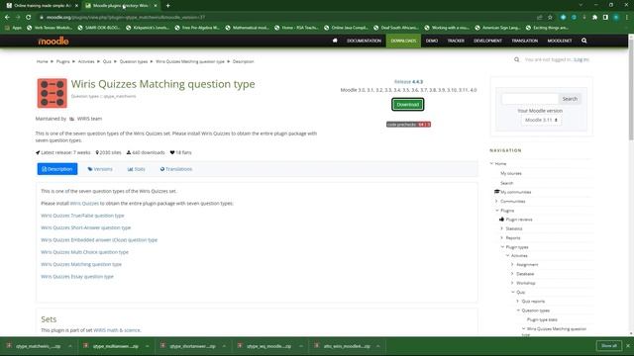This screenshot has width=634, height=356.
Task: Click the browser back arrow
Action: (7, 18)
